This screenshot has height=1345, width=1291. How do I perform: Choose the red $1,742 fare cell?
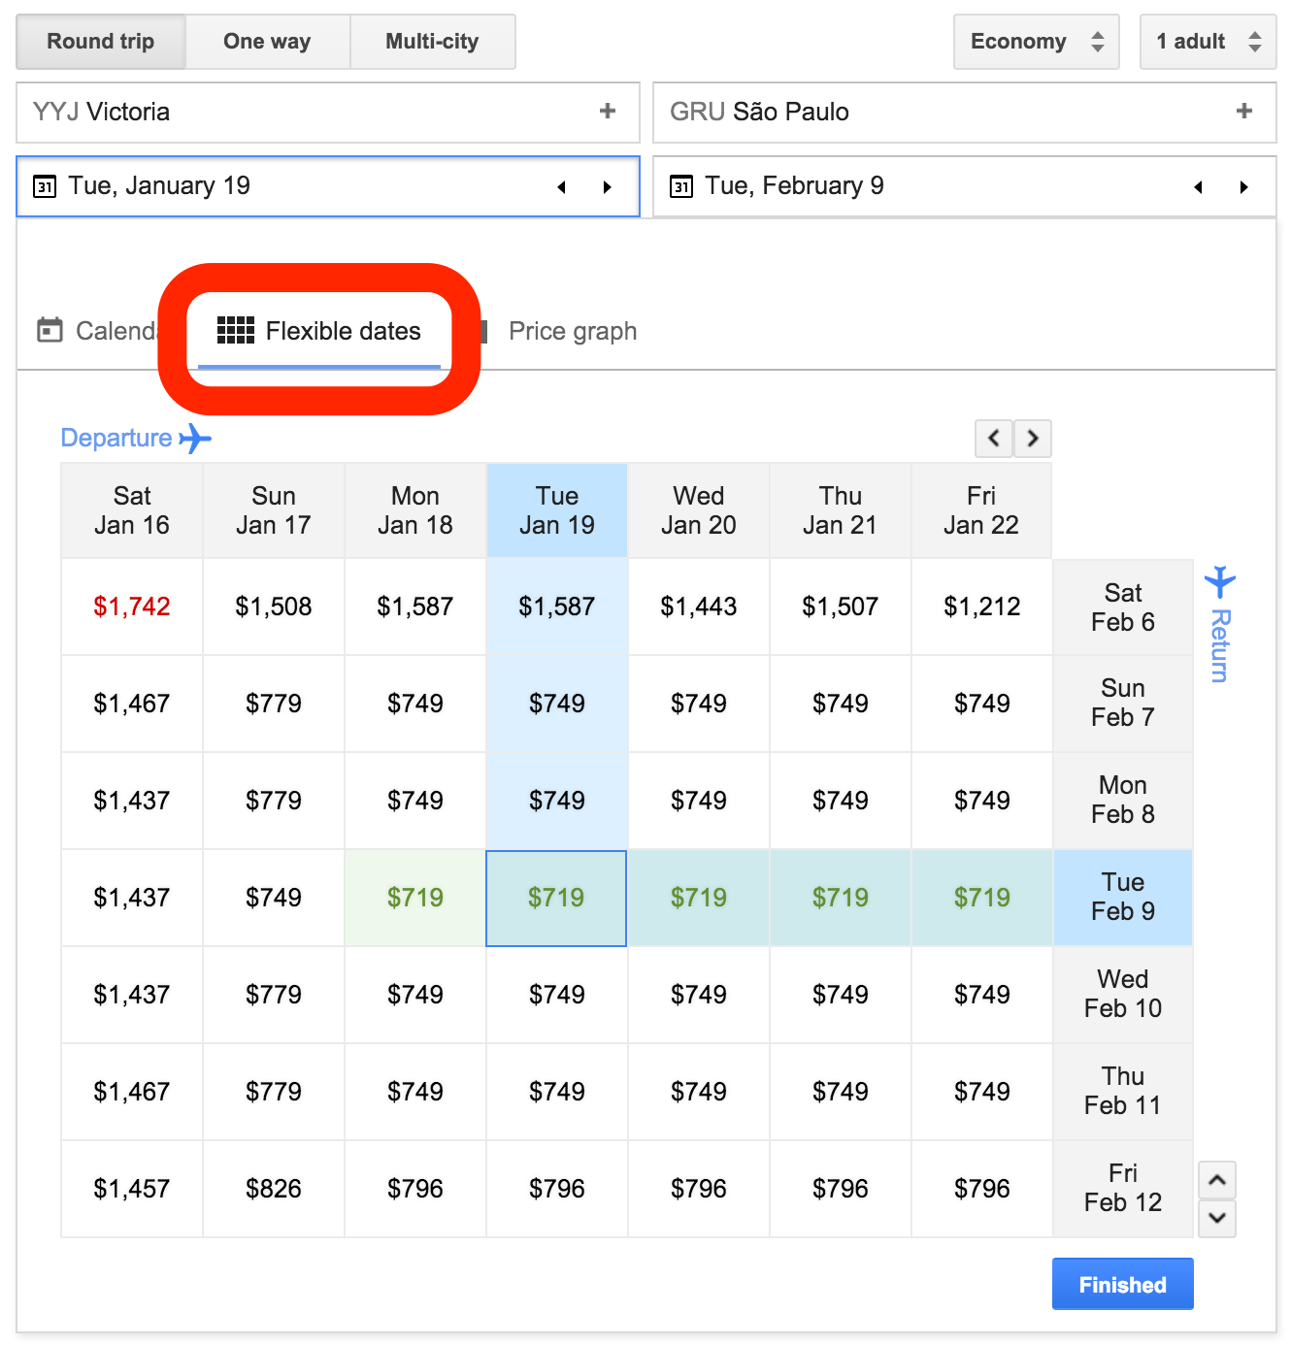coord(132,607)
